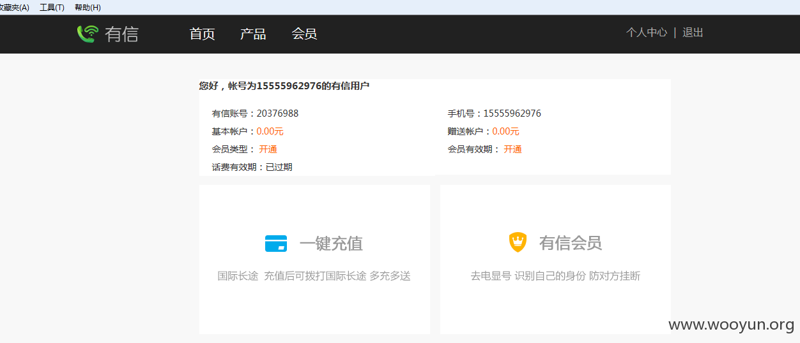
Task: Click 退出 to log out
Action: click(x=693, y=33)
